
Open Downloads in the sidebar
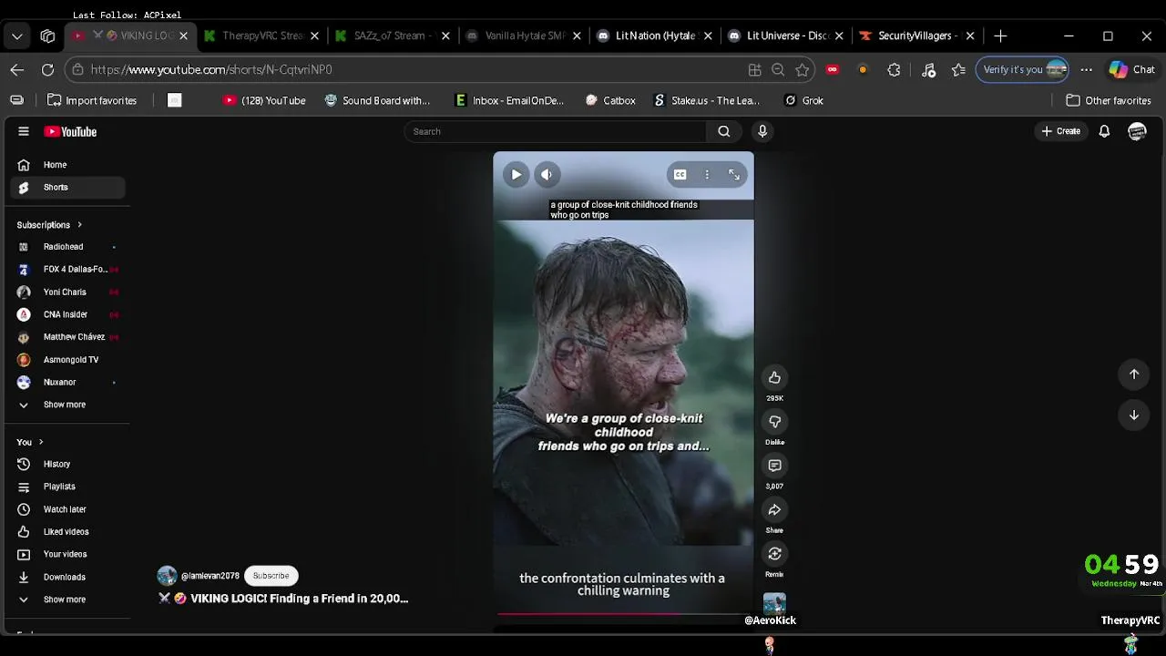coord(67,577)
